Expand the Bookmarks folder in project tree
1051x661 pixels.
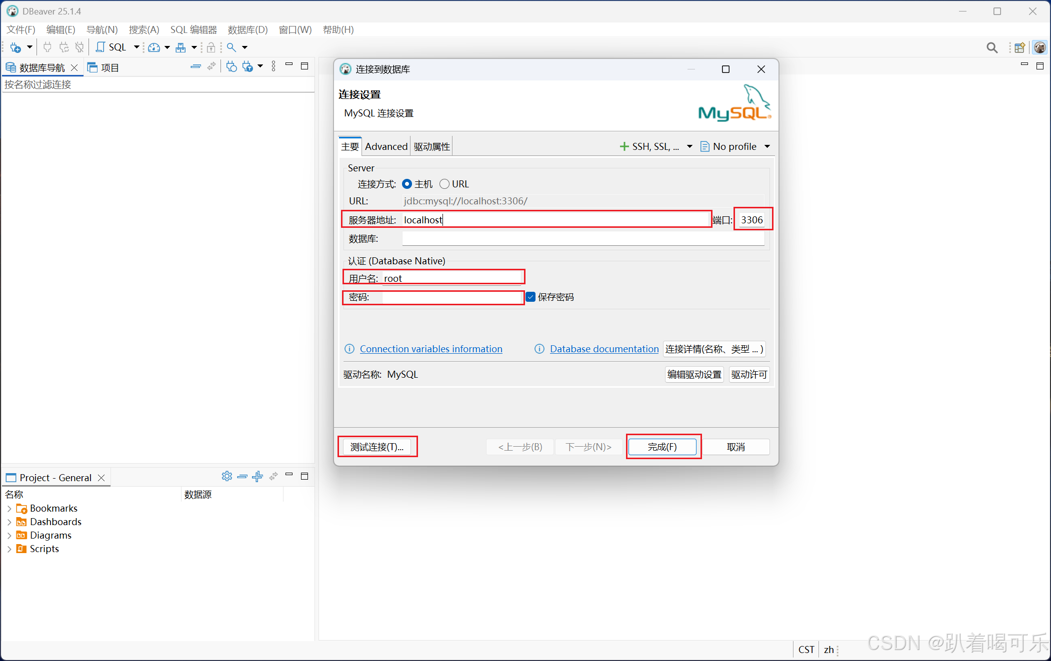coord(9,509)
